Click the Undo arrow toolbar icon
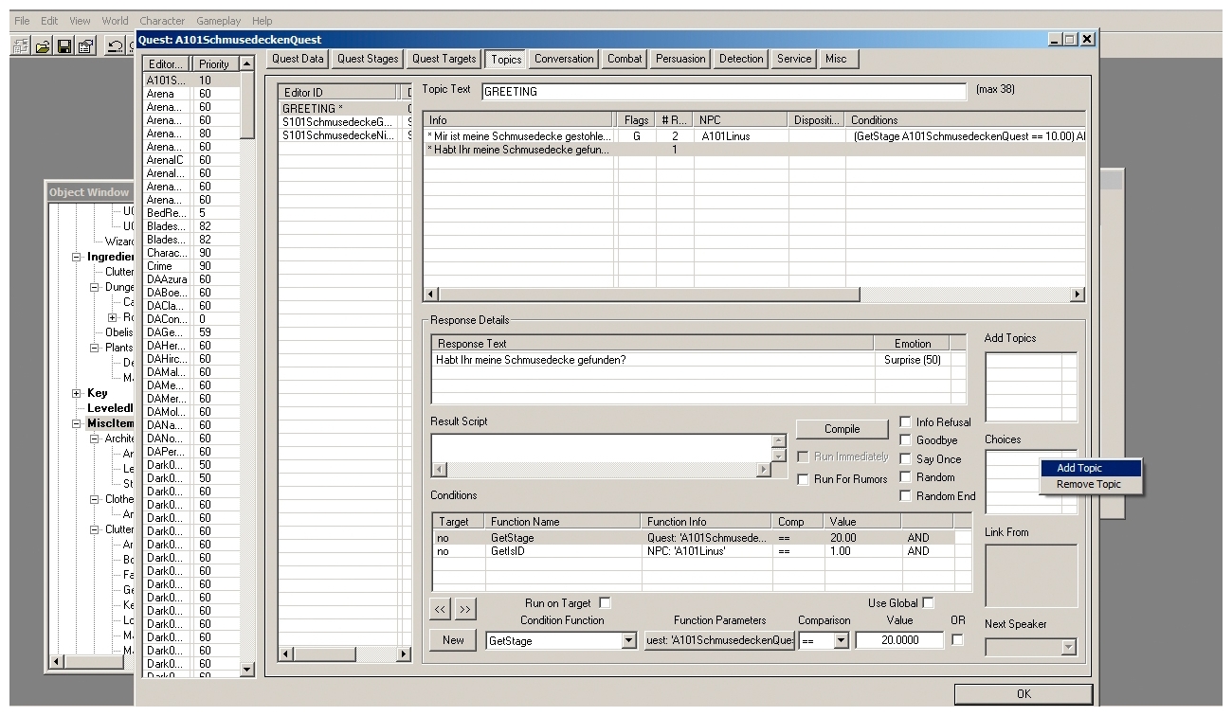The height and width of the screenshot is (716, 1232). pos(114,45)
